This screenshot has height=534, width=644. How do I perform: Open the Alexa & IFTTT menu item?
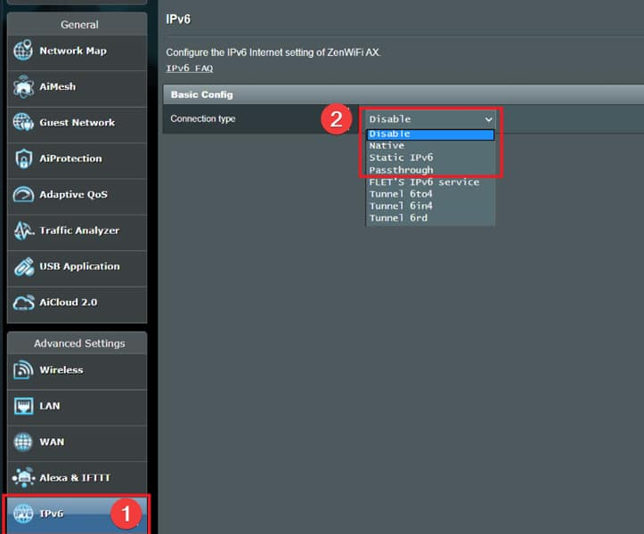click(x=75, y=478)
